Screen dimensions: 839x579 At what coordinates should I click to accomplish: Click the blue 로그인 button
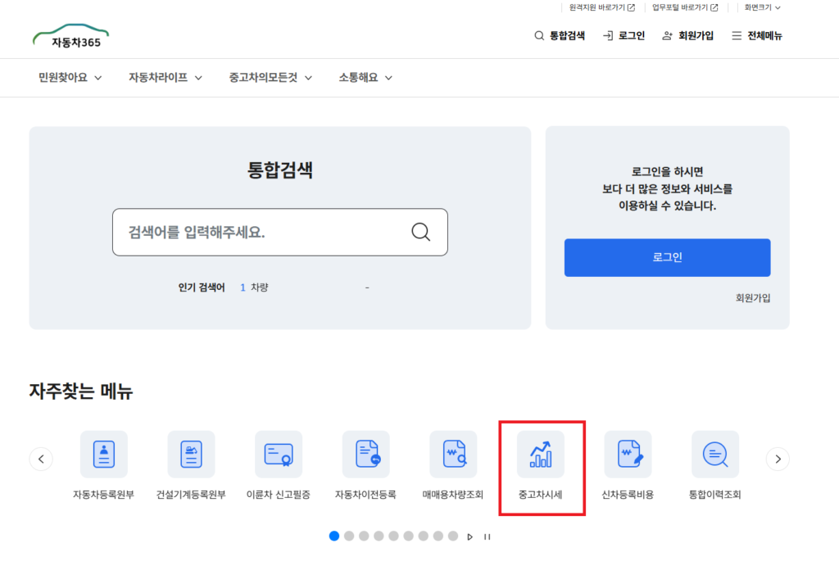[667, 257]
